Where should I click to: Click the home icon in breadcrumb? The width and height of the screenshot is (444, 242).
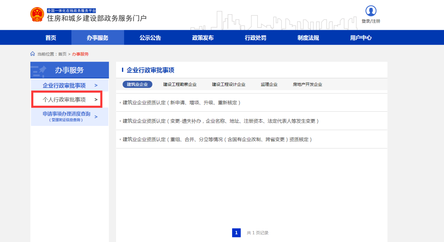(33, 54)
